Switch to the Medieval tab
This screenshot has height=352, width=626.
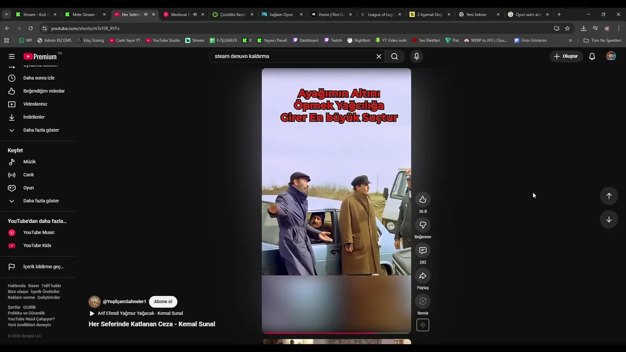click(184, 15)
